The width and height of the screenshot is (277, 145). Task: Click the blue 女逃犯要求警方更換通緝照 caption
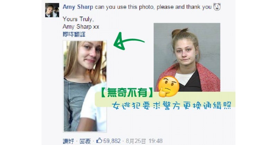coord(171,106)
